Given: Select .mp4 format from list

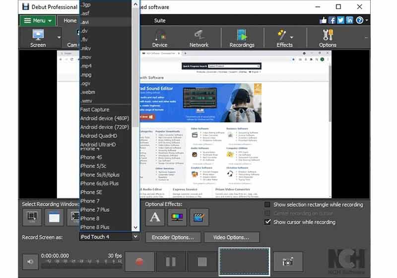Looking at the screenshot, I should tap(106, 66).
